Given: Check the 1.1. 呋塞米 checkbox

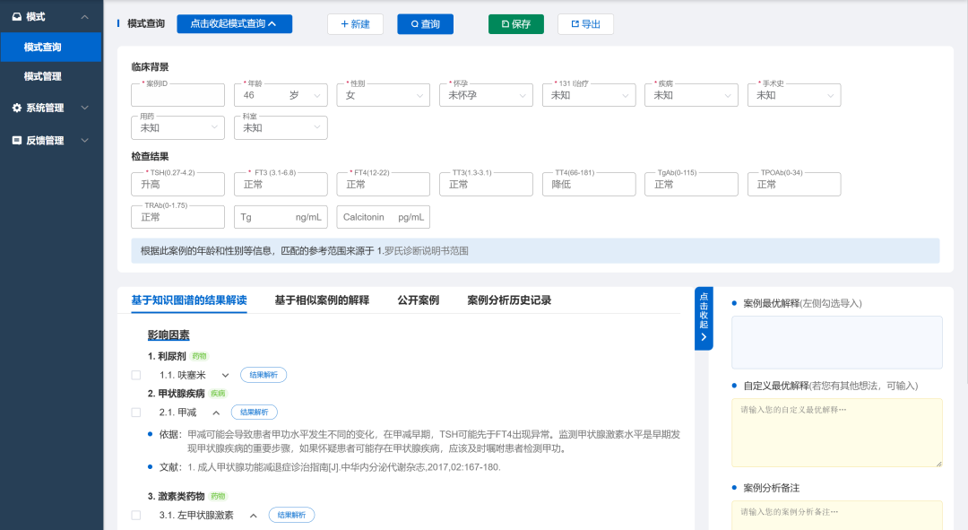Looking at the screenshot, I should click(136, 375).
